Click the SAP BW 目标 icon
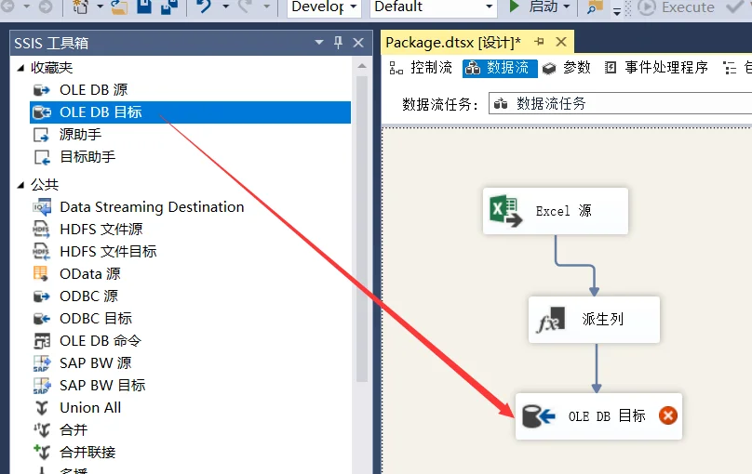This screenshot has height=474, width=752. (x=42, y=386)
